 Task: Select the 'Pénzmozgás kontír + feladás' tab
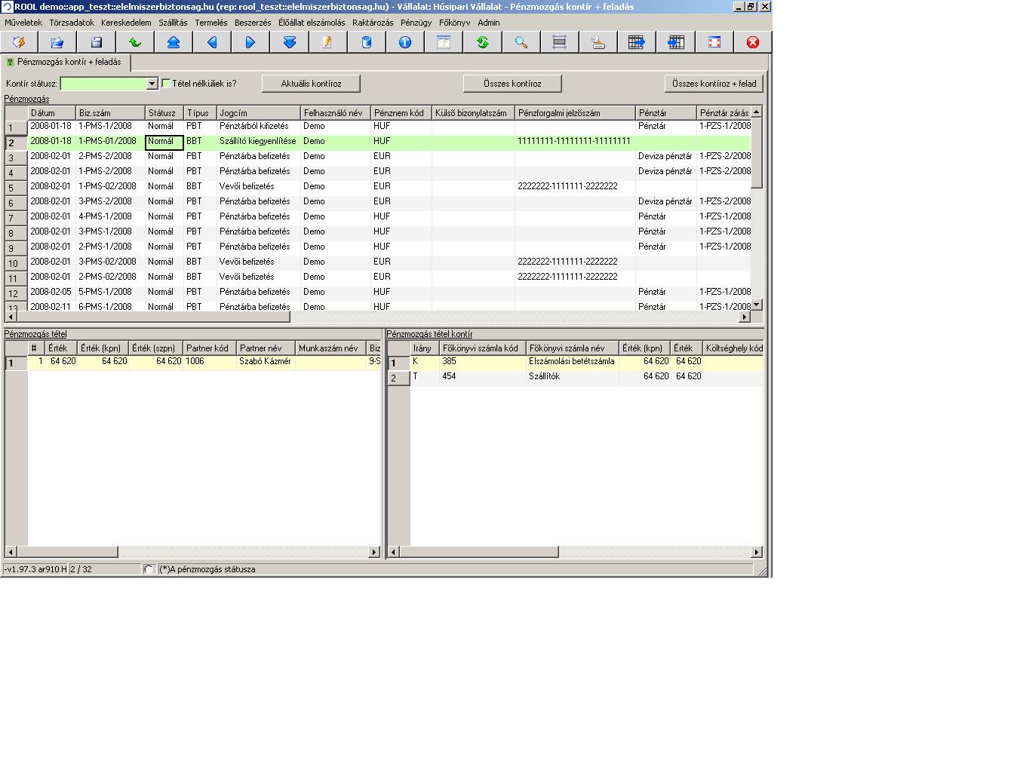coord(68,62)
